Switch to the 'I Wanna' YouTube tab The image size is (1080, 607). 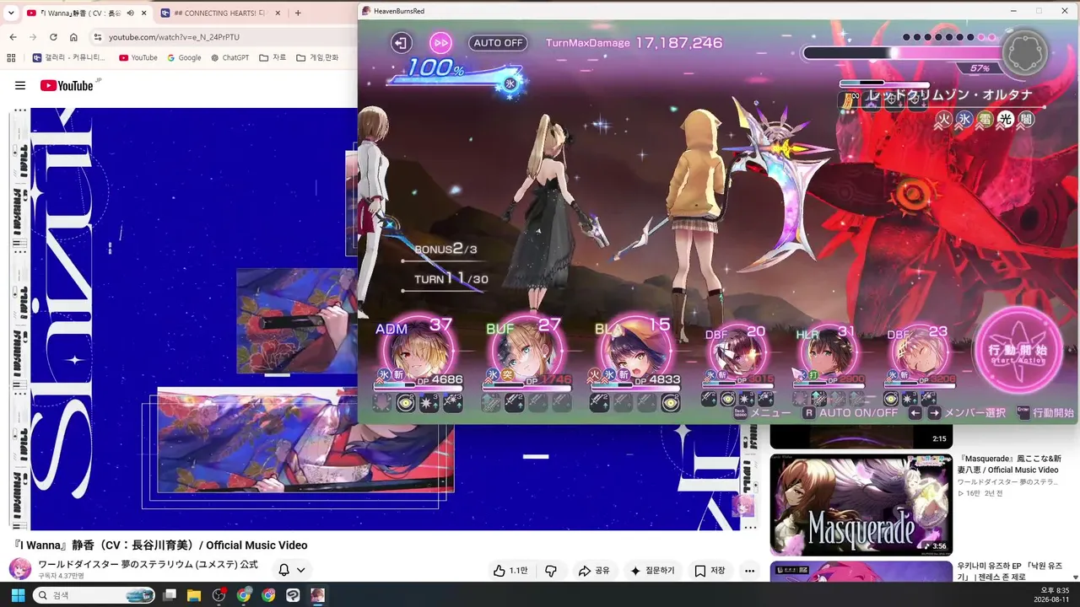[x=87, y=13]
